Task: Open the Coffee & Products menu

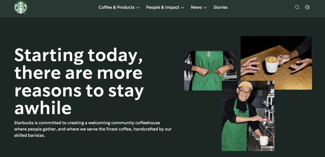Action: 119,7
